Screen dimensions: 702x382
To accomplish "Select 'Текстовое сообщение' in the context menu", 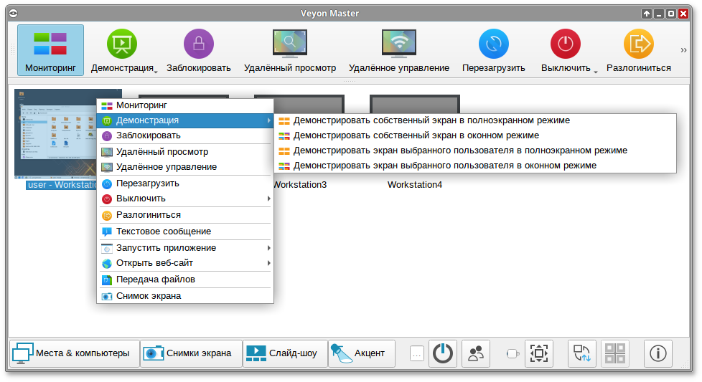I will [164, 231].
